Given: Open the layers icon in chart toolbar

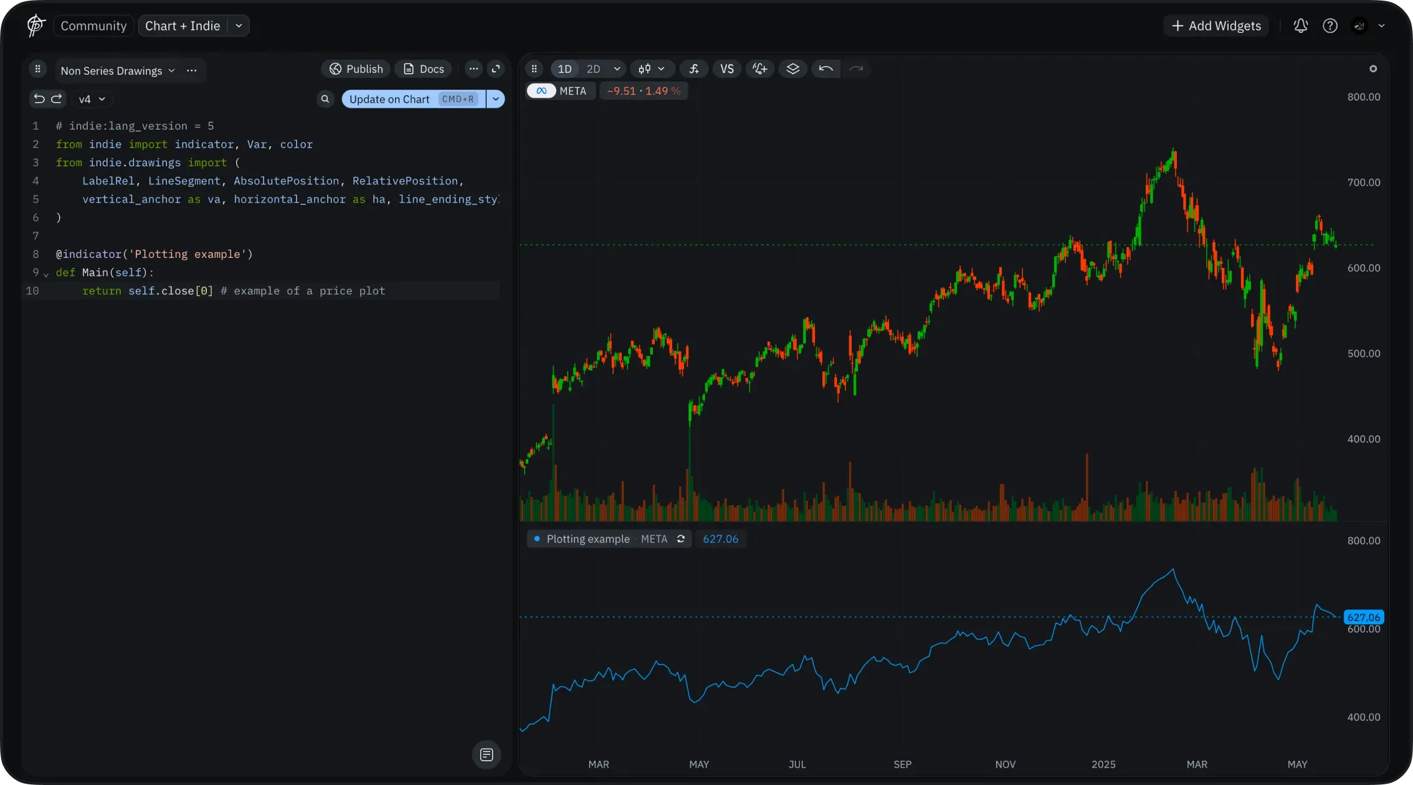Looking at the screenshot, I should tap(792, 69).
